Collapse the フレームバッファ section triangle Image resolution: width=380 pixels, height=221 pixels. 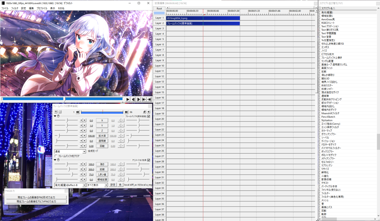click(x=55, y=116)
